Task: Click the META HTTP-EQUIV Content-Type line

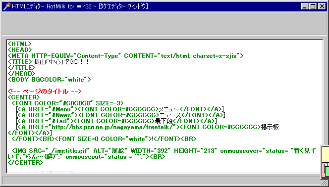Action: 125,56
